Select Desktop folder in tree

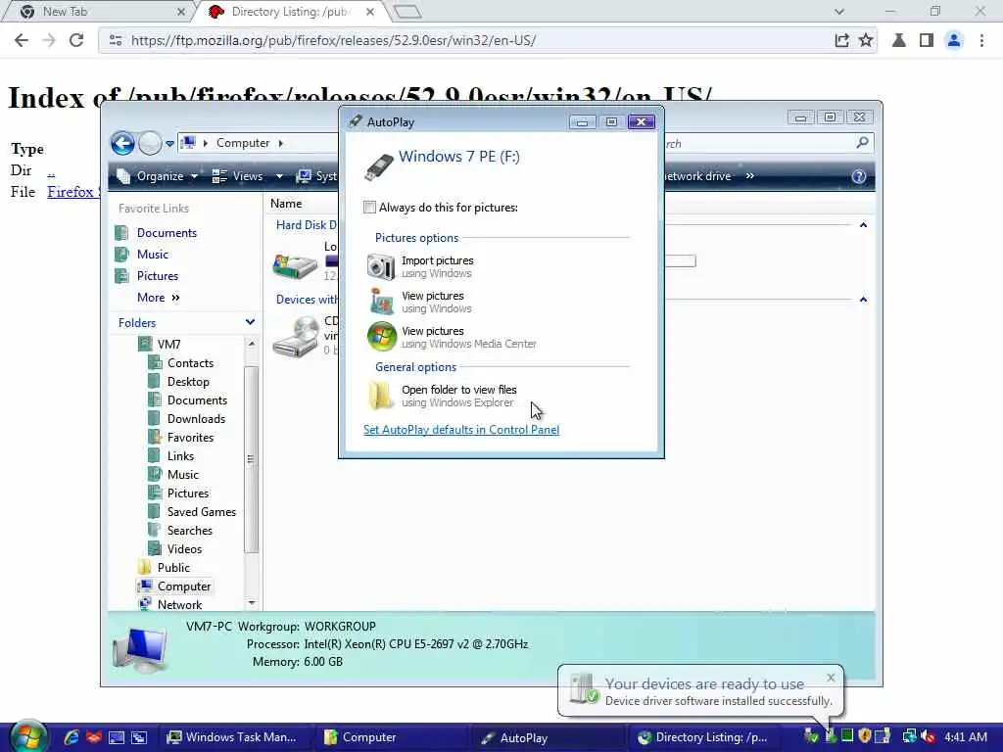pyautogui.click(x=188, y=381)
